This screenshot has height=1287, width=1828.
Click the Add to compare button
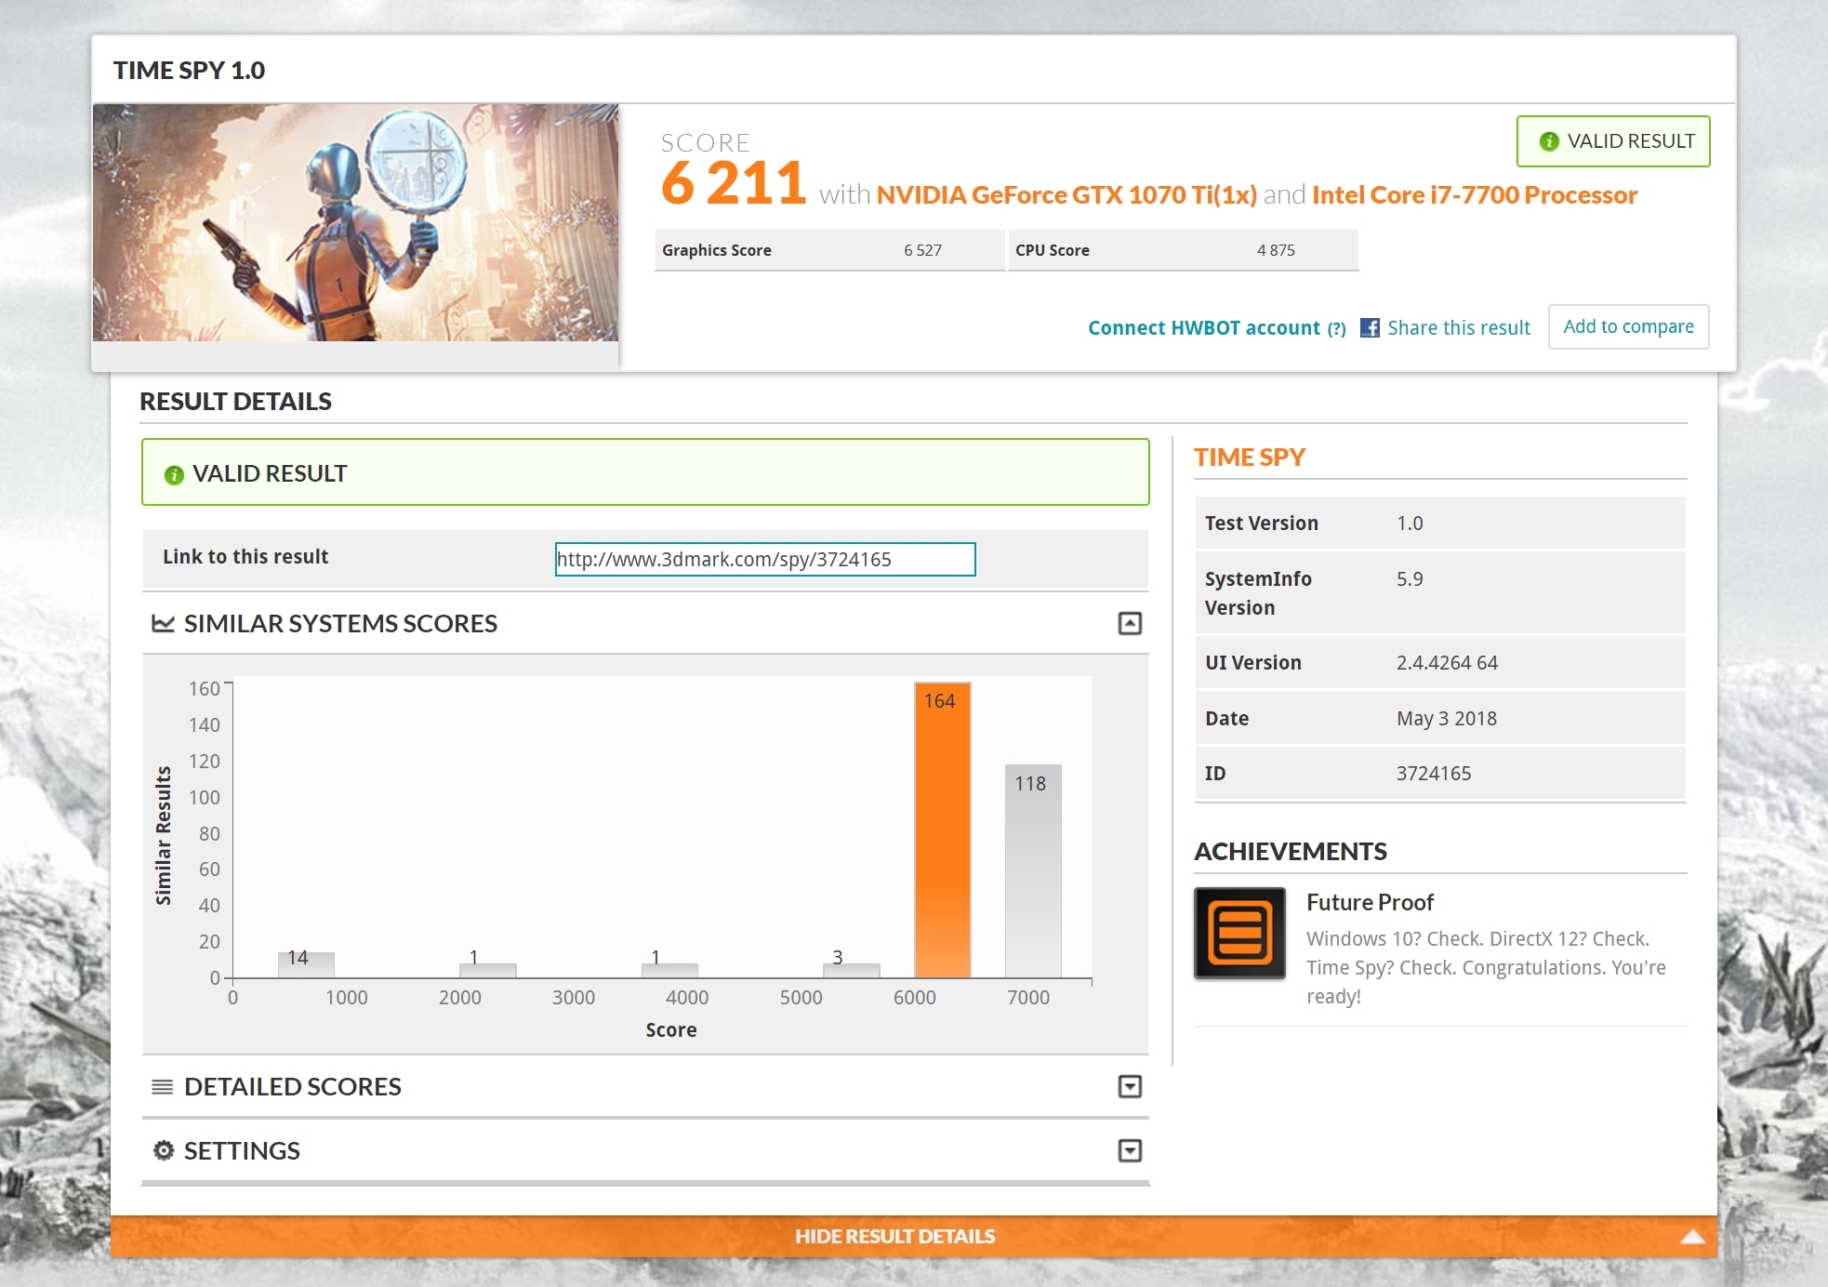pos(1628,326)
